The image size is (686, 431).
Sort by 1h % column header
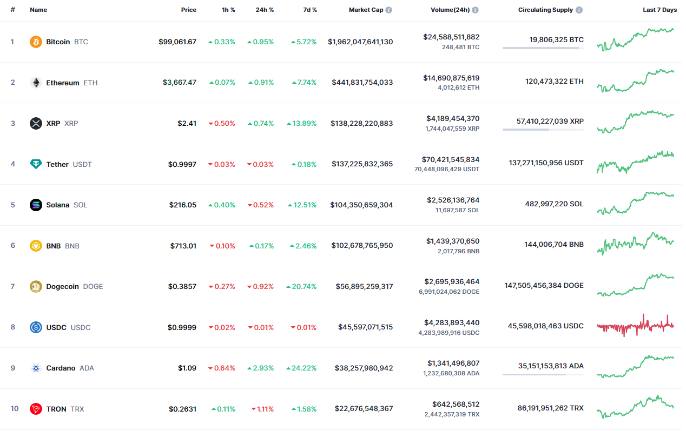[228, 10]
